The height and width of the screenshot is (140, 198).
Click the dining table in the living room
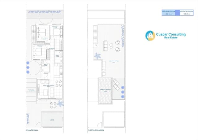click(x=58, y=83)
